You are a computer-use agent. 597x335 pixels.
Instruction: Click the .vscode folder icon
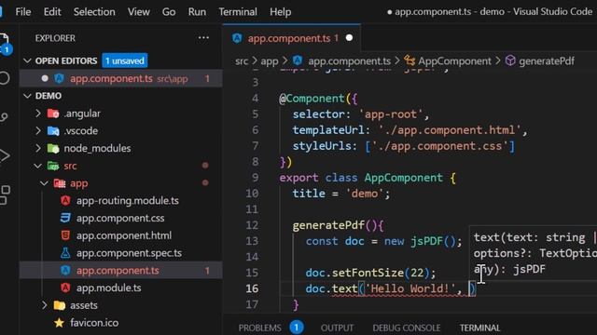[x=53, y=130]
